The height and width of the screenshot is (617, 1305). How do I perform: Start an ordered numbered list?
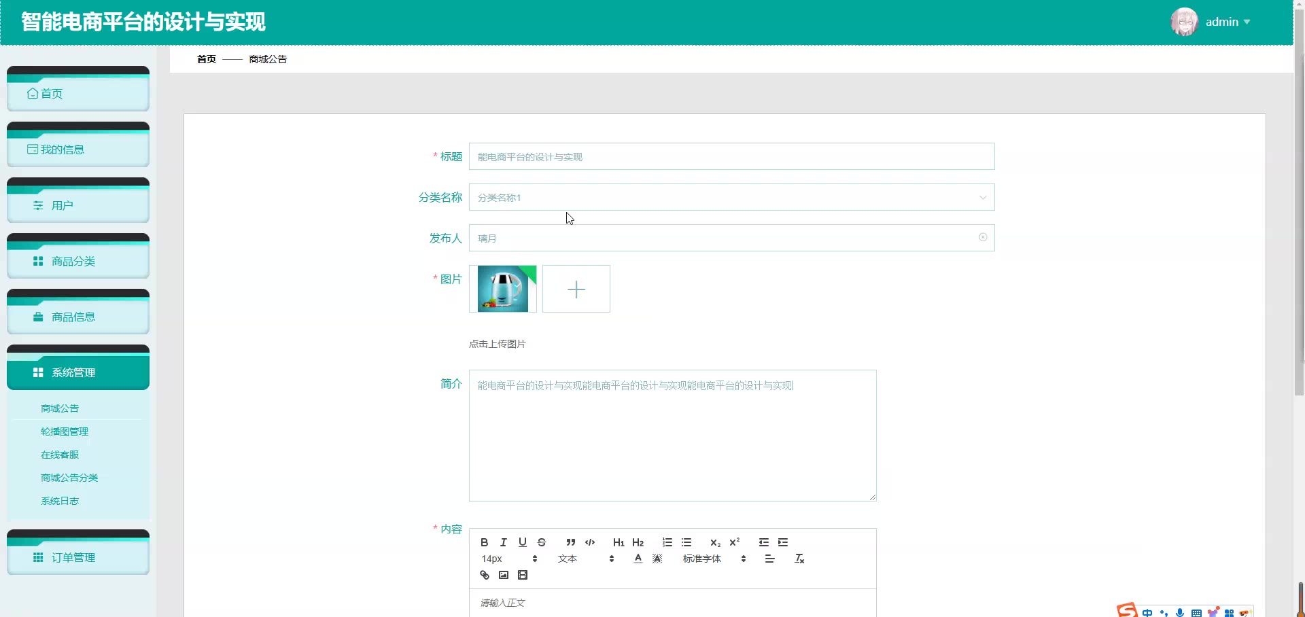coord(667,542)
